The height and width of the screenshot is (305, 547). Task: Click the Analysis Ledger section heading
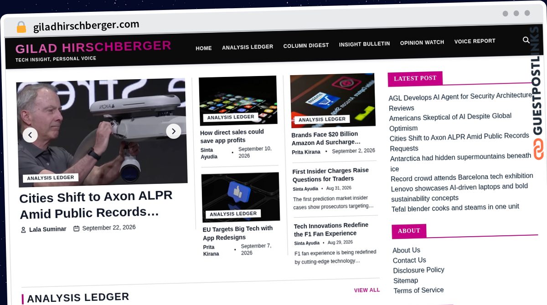point(78,298)
